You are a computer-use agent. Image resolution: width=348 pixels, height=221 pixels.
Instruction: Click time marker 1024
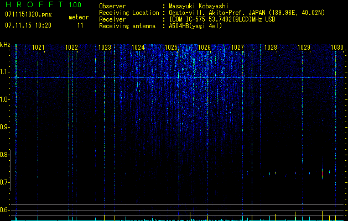138,48
